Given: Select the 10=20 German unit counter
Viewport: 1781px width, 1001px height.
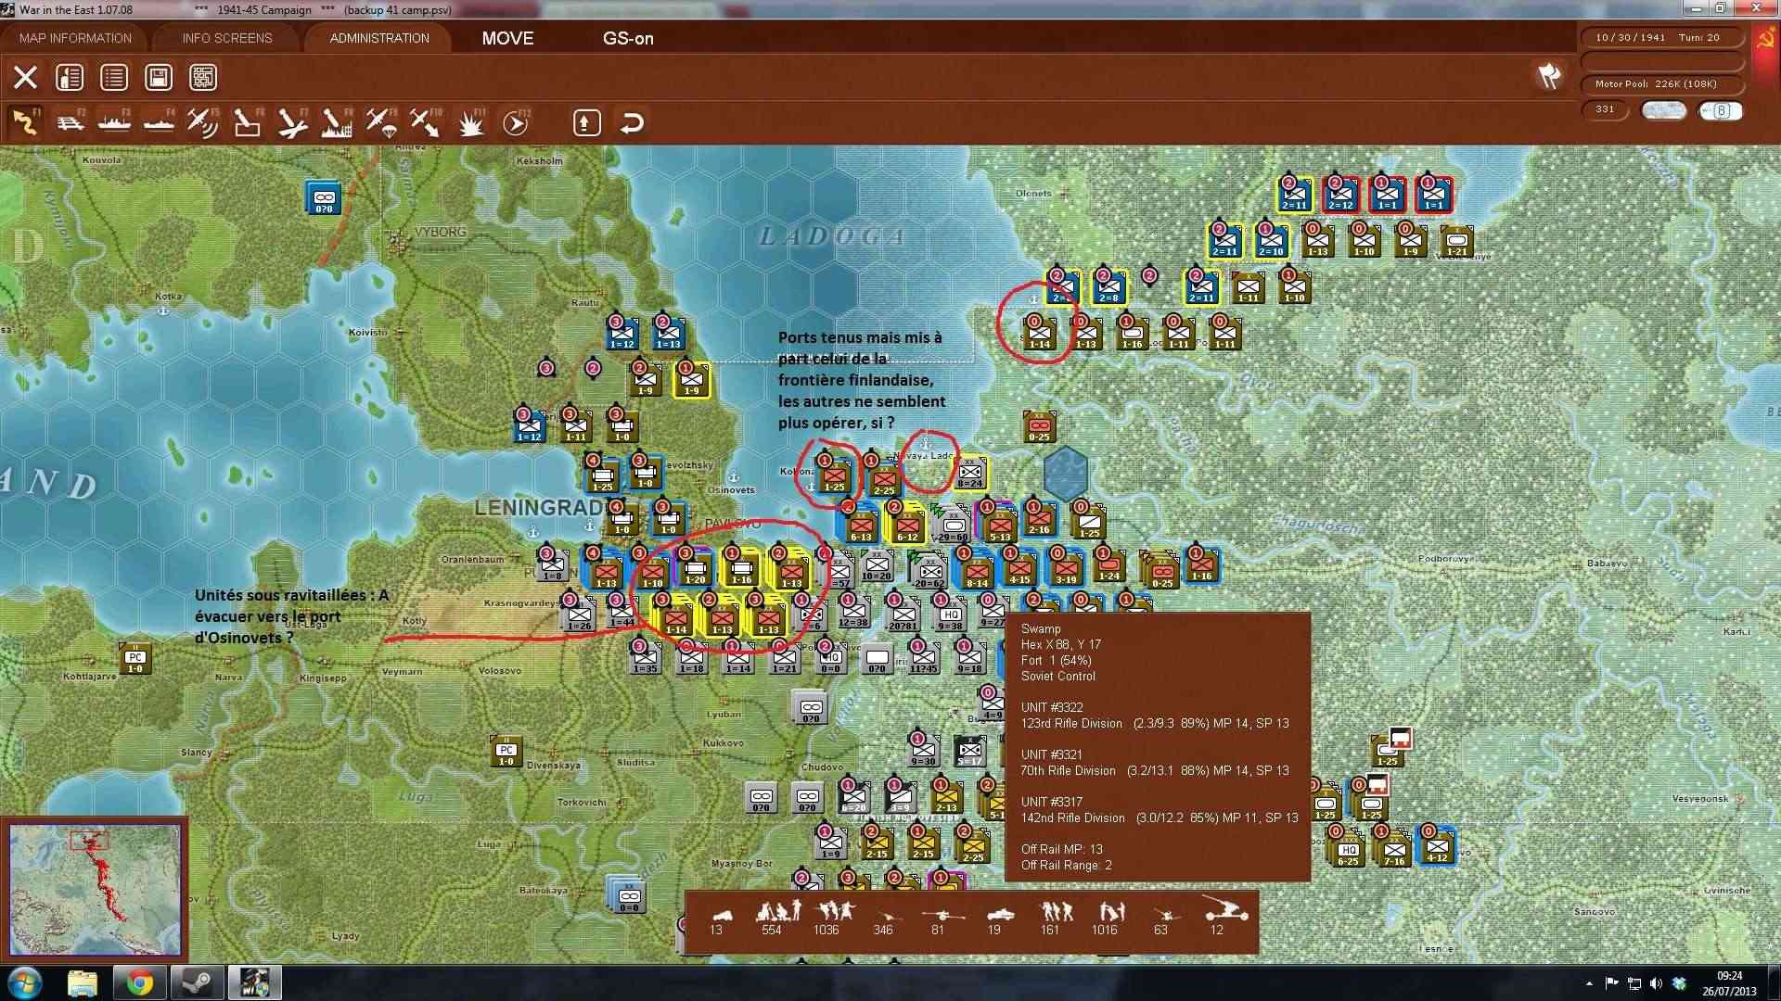Looking at the screenshot, I should pyautogui.click(x=877, y=565).
